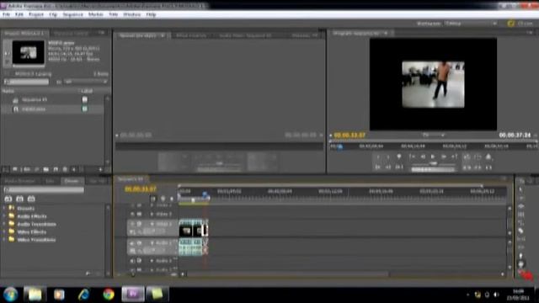Click Set In Point in Program monitor
This screenshot has width=539, height=303.
378,157
